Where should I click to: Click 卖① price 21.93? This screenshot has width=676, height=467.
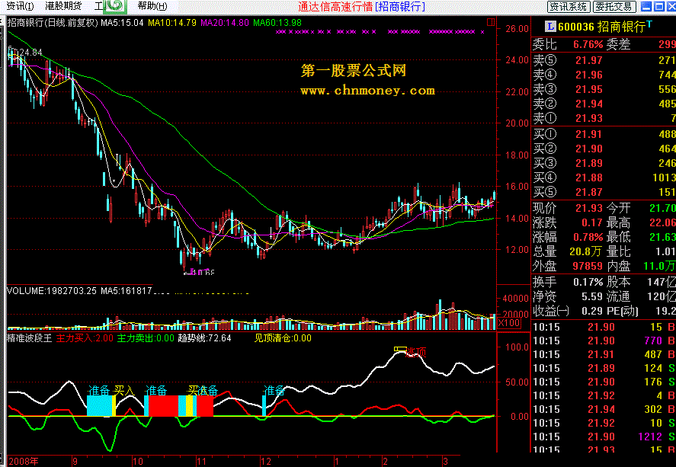point(588,118)
